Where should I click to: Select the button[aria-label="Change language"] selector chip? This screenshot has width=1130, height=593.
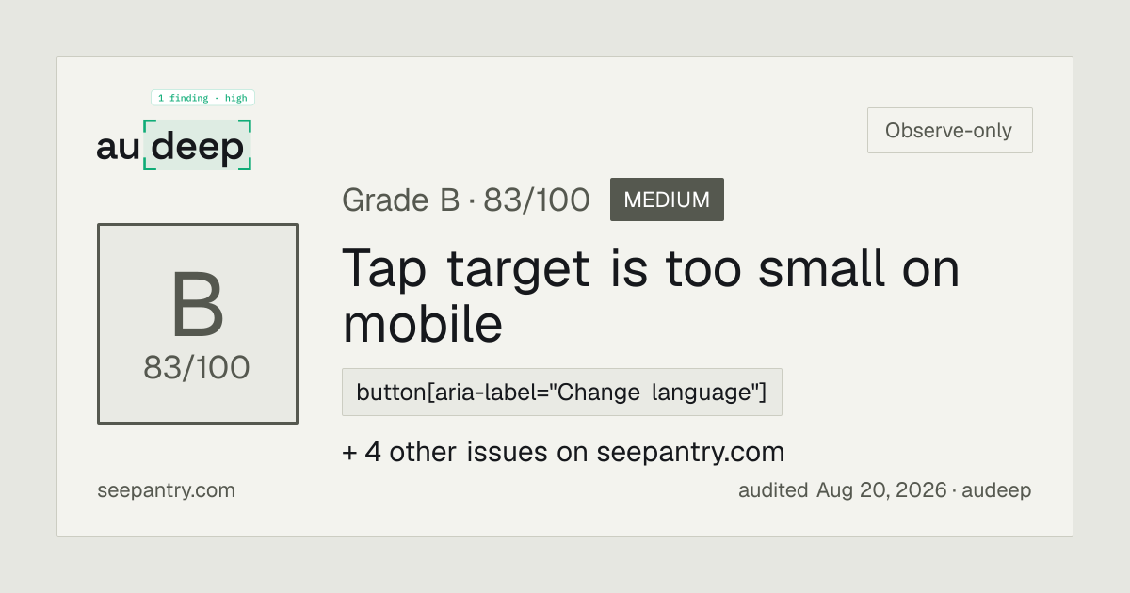pos(562,392)
